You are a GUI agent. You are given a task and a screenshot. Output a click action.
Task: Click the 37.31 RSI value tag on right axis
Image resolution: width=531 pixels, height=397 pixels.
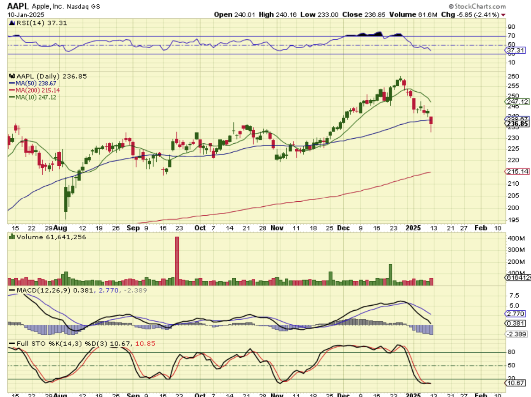[x=517, y=50]
